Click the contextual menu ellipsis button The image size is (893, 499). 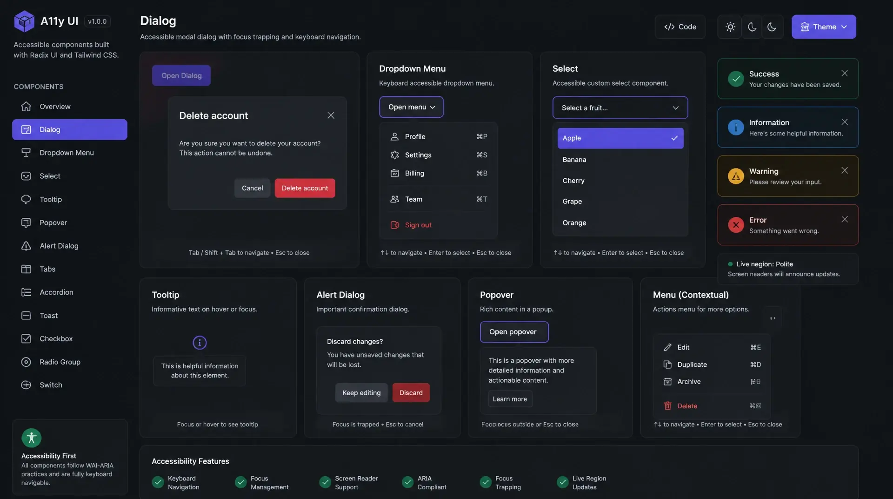coord(773,318)
